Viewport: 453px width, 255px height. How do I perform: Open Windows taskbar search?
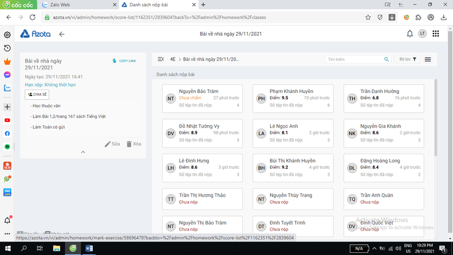pos(24,248)
